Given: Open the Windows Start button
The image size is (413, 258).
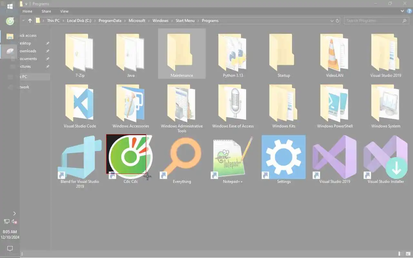Looking at the screenshot, I should pyautogui.click(x=10, y=6).
